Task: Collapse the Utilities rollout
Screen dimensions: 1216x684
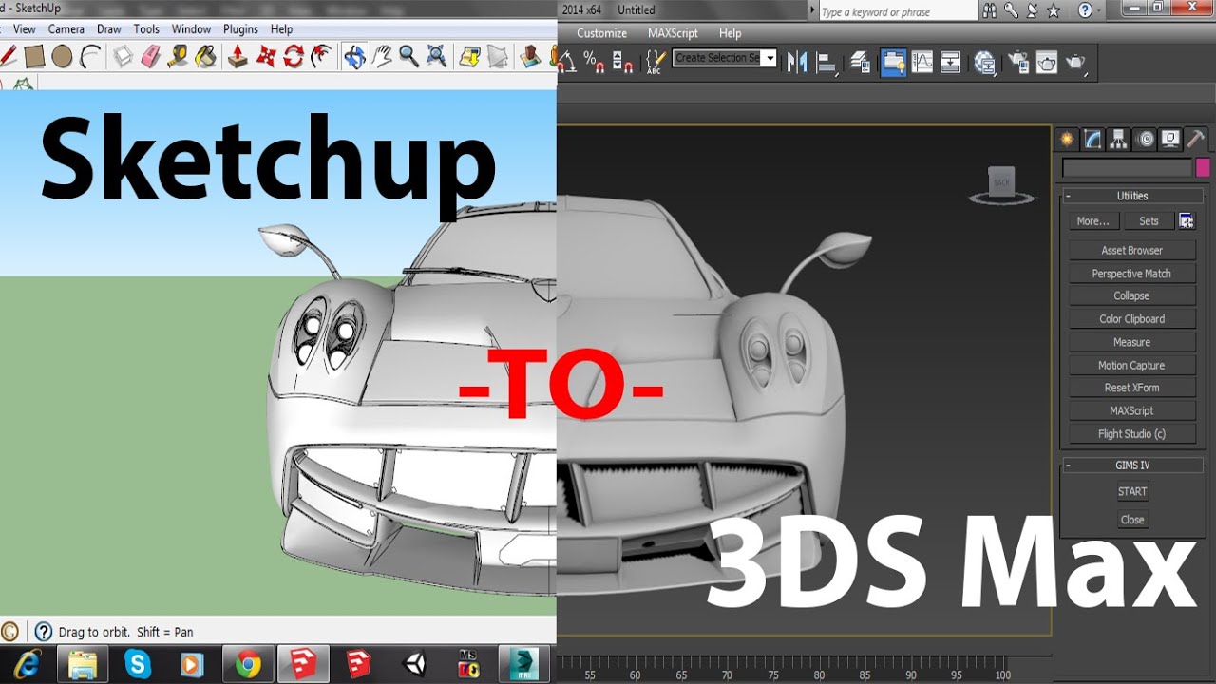Action: tap(1069, 196)
